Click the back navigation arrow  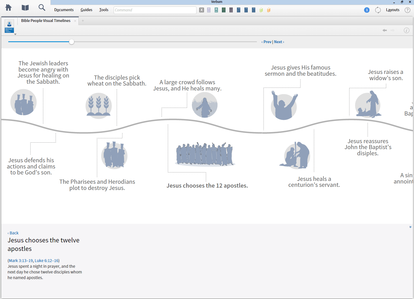384,30
